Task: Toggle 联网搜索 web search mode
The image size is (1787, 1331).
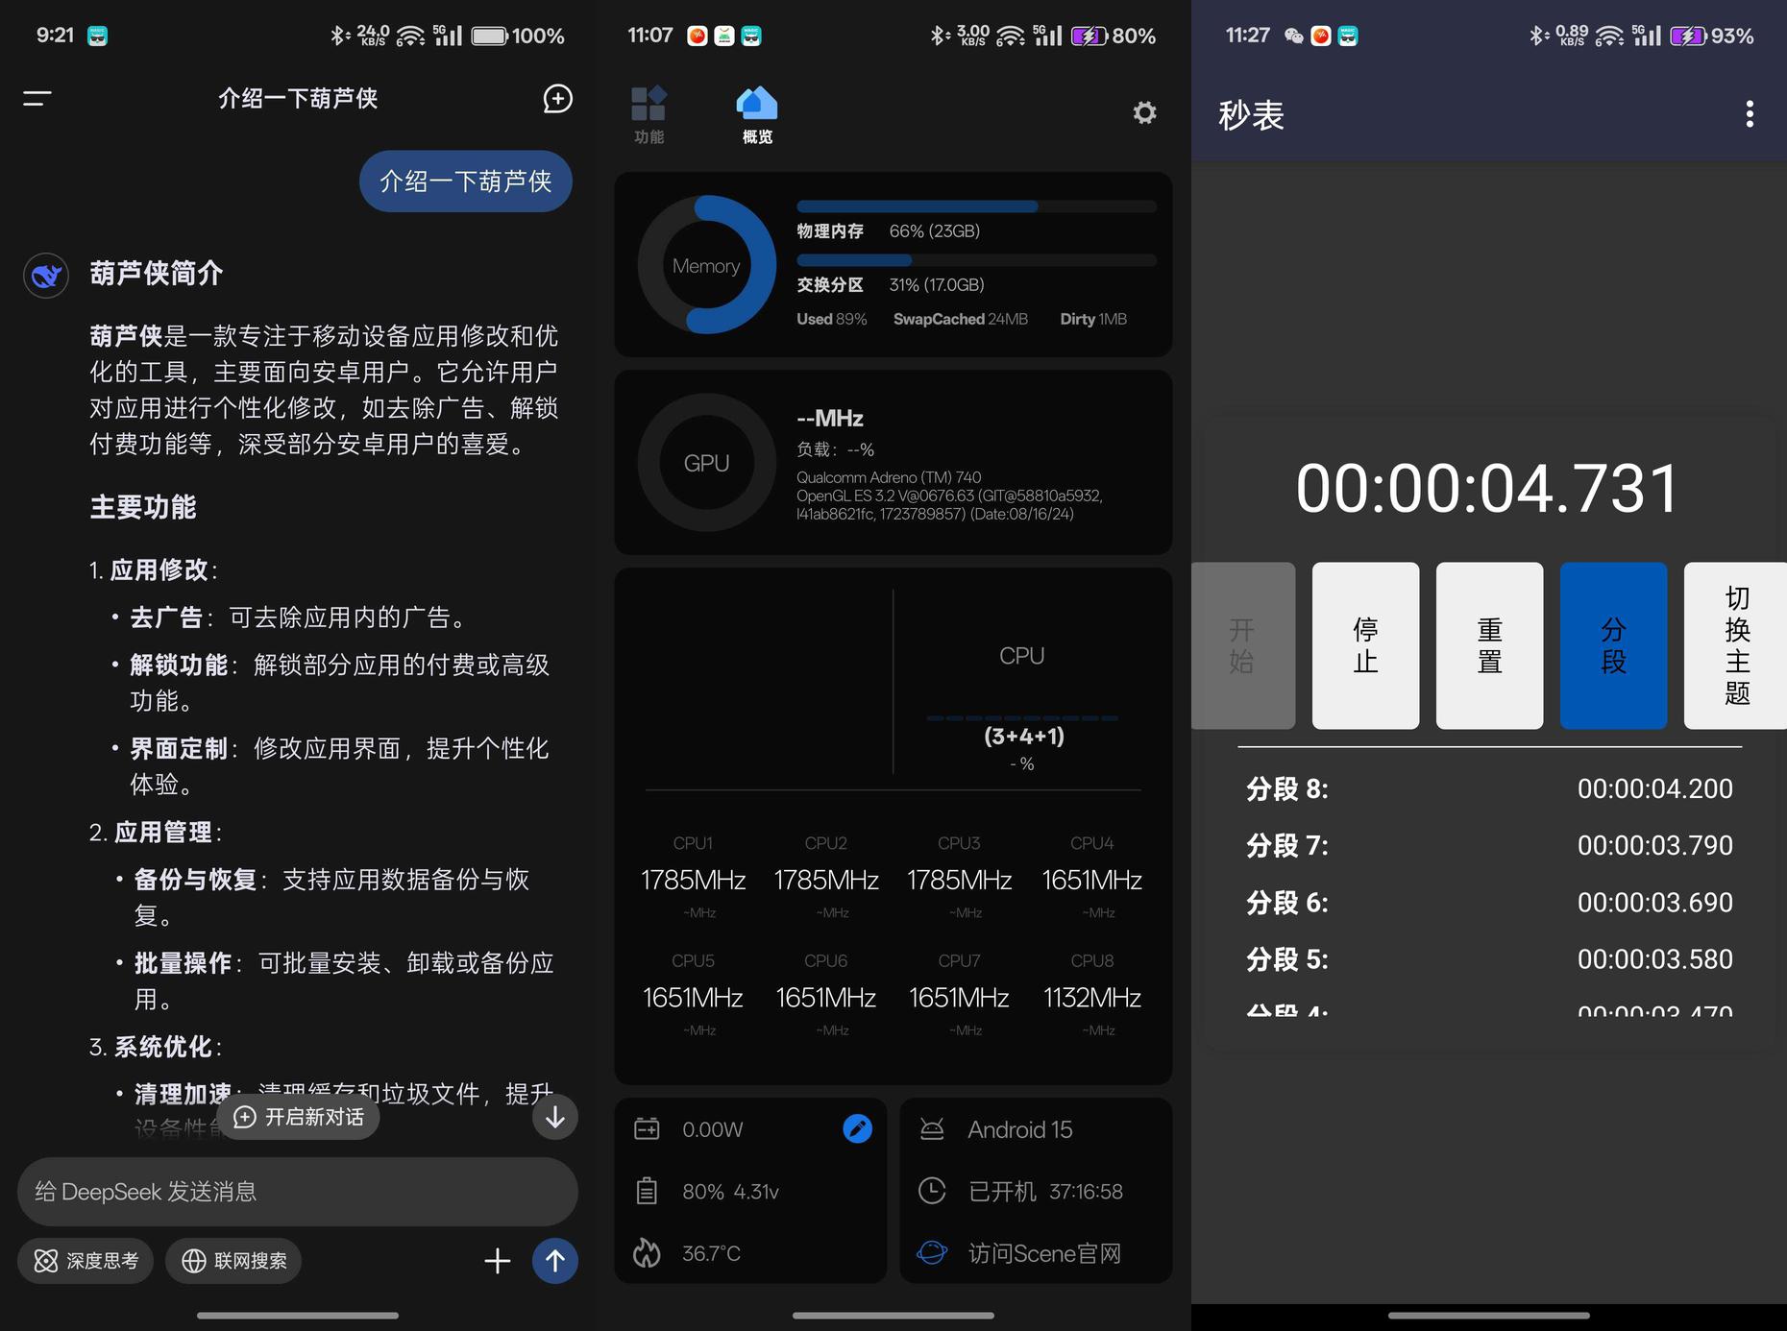Action: [233, 1261]
